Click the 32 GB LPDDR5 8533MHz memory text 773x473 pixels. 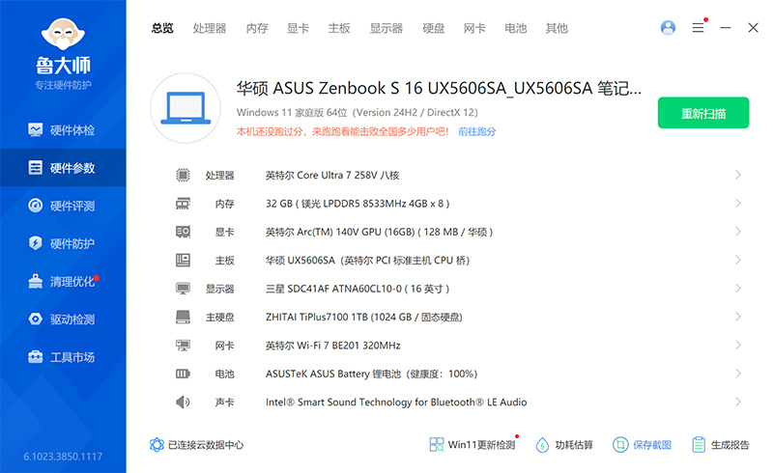pyautogui.click(x=358, y=204)
